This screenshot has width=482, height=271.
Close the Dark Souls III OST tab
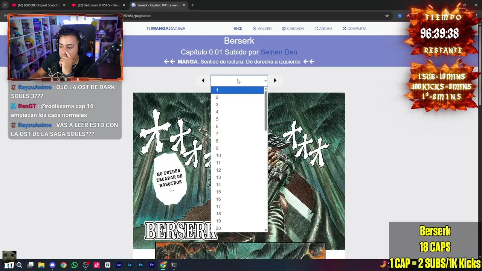click(124, 5)
